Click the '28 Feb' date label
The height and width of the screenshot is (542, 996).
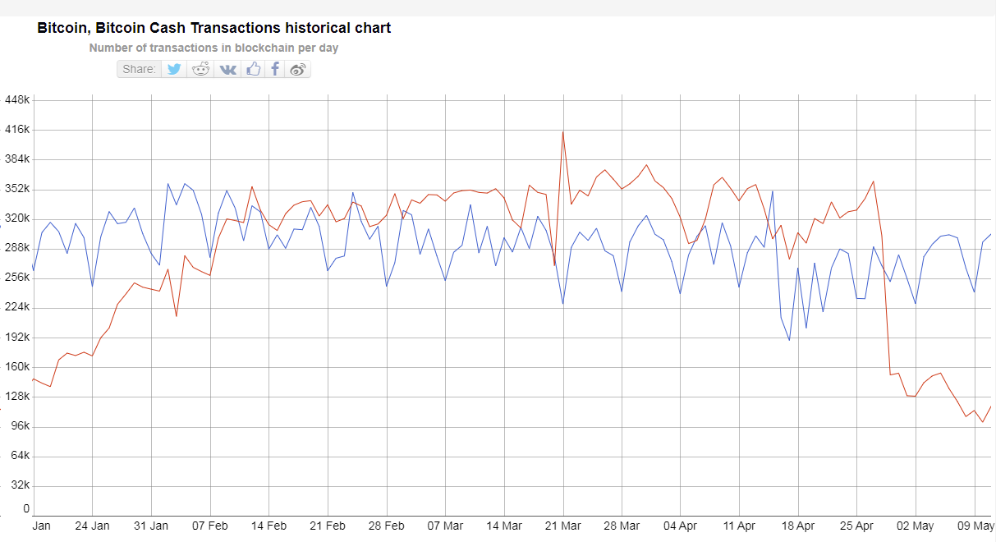(x=387, y=526)
